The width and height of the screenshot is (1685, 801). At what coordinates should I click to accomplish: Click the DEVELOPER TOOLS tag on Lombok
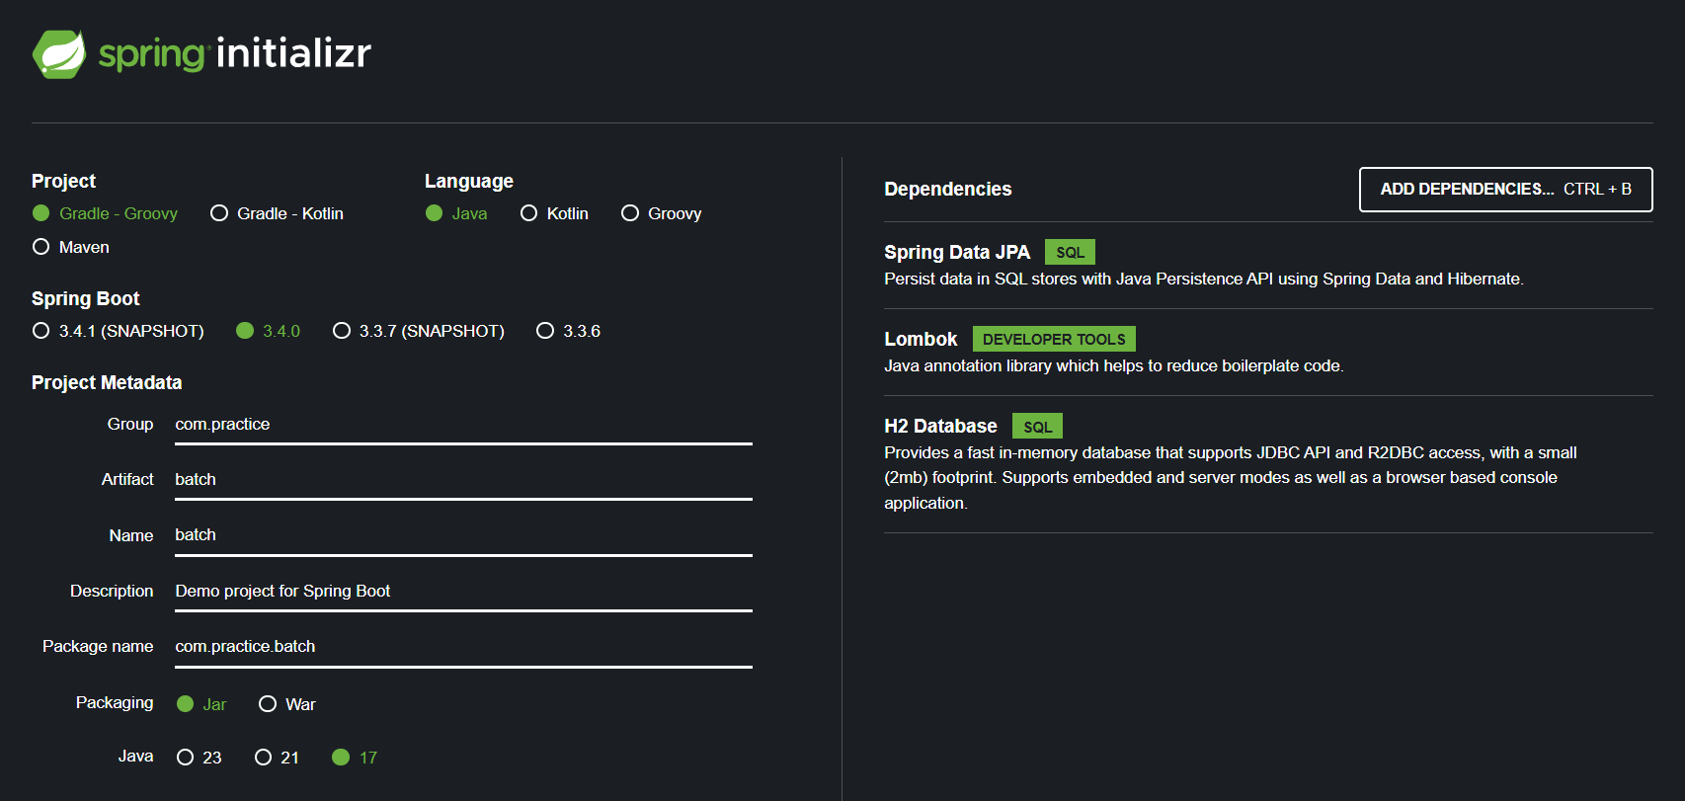1054,340
